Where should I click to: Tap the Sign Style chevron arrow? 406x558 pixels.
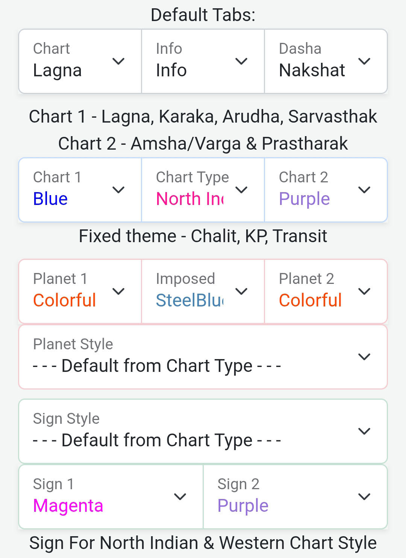[364, 431]
